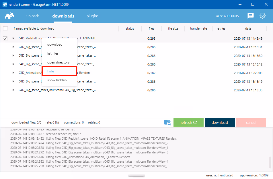
Task: Click the transfer rate column header
Action: (198, 28)
